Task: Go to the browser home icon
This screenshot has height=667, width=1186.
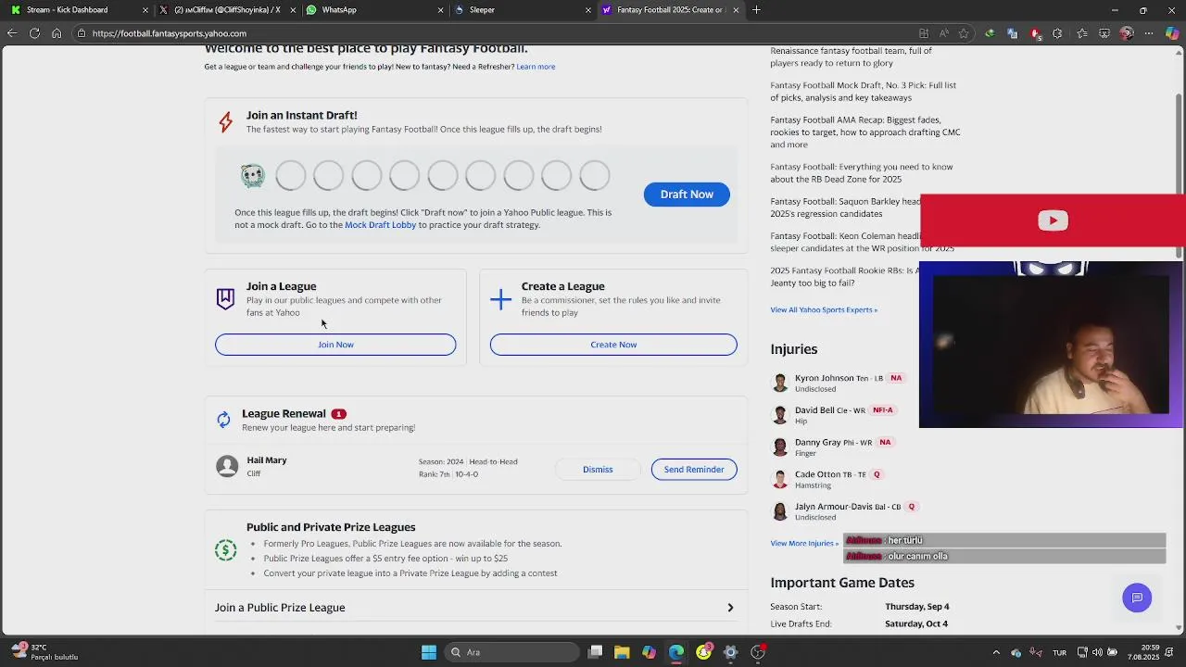Action: [57, 33]
